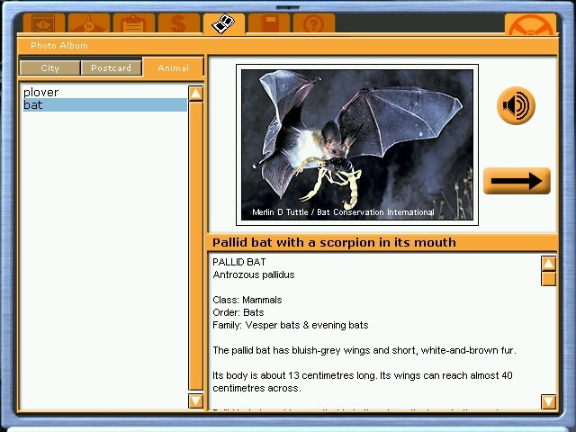Select bat in the animal list
Screen dimensions: 576x432
click(x=105, y=104)
